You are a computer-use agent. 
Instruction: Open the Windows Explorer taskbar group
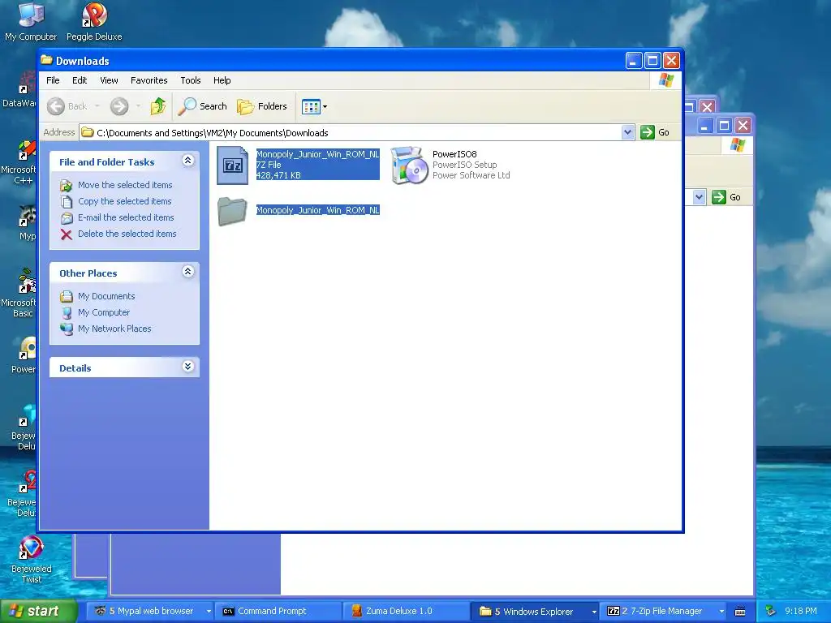click(536, 612)
